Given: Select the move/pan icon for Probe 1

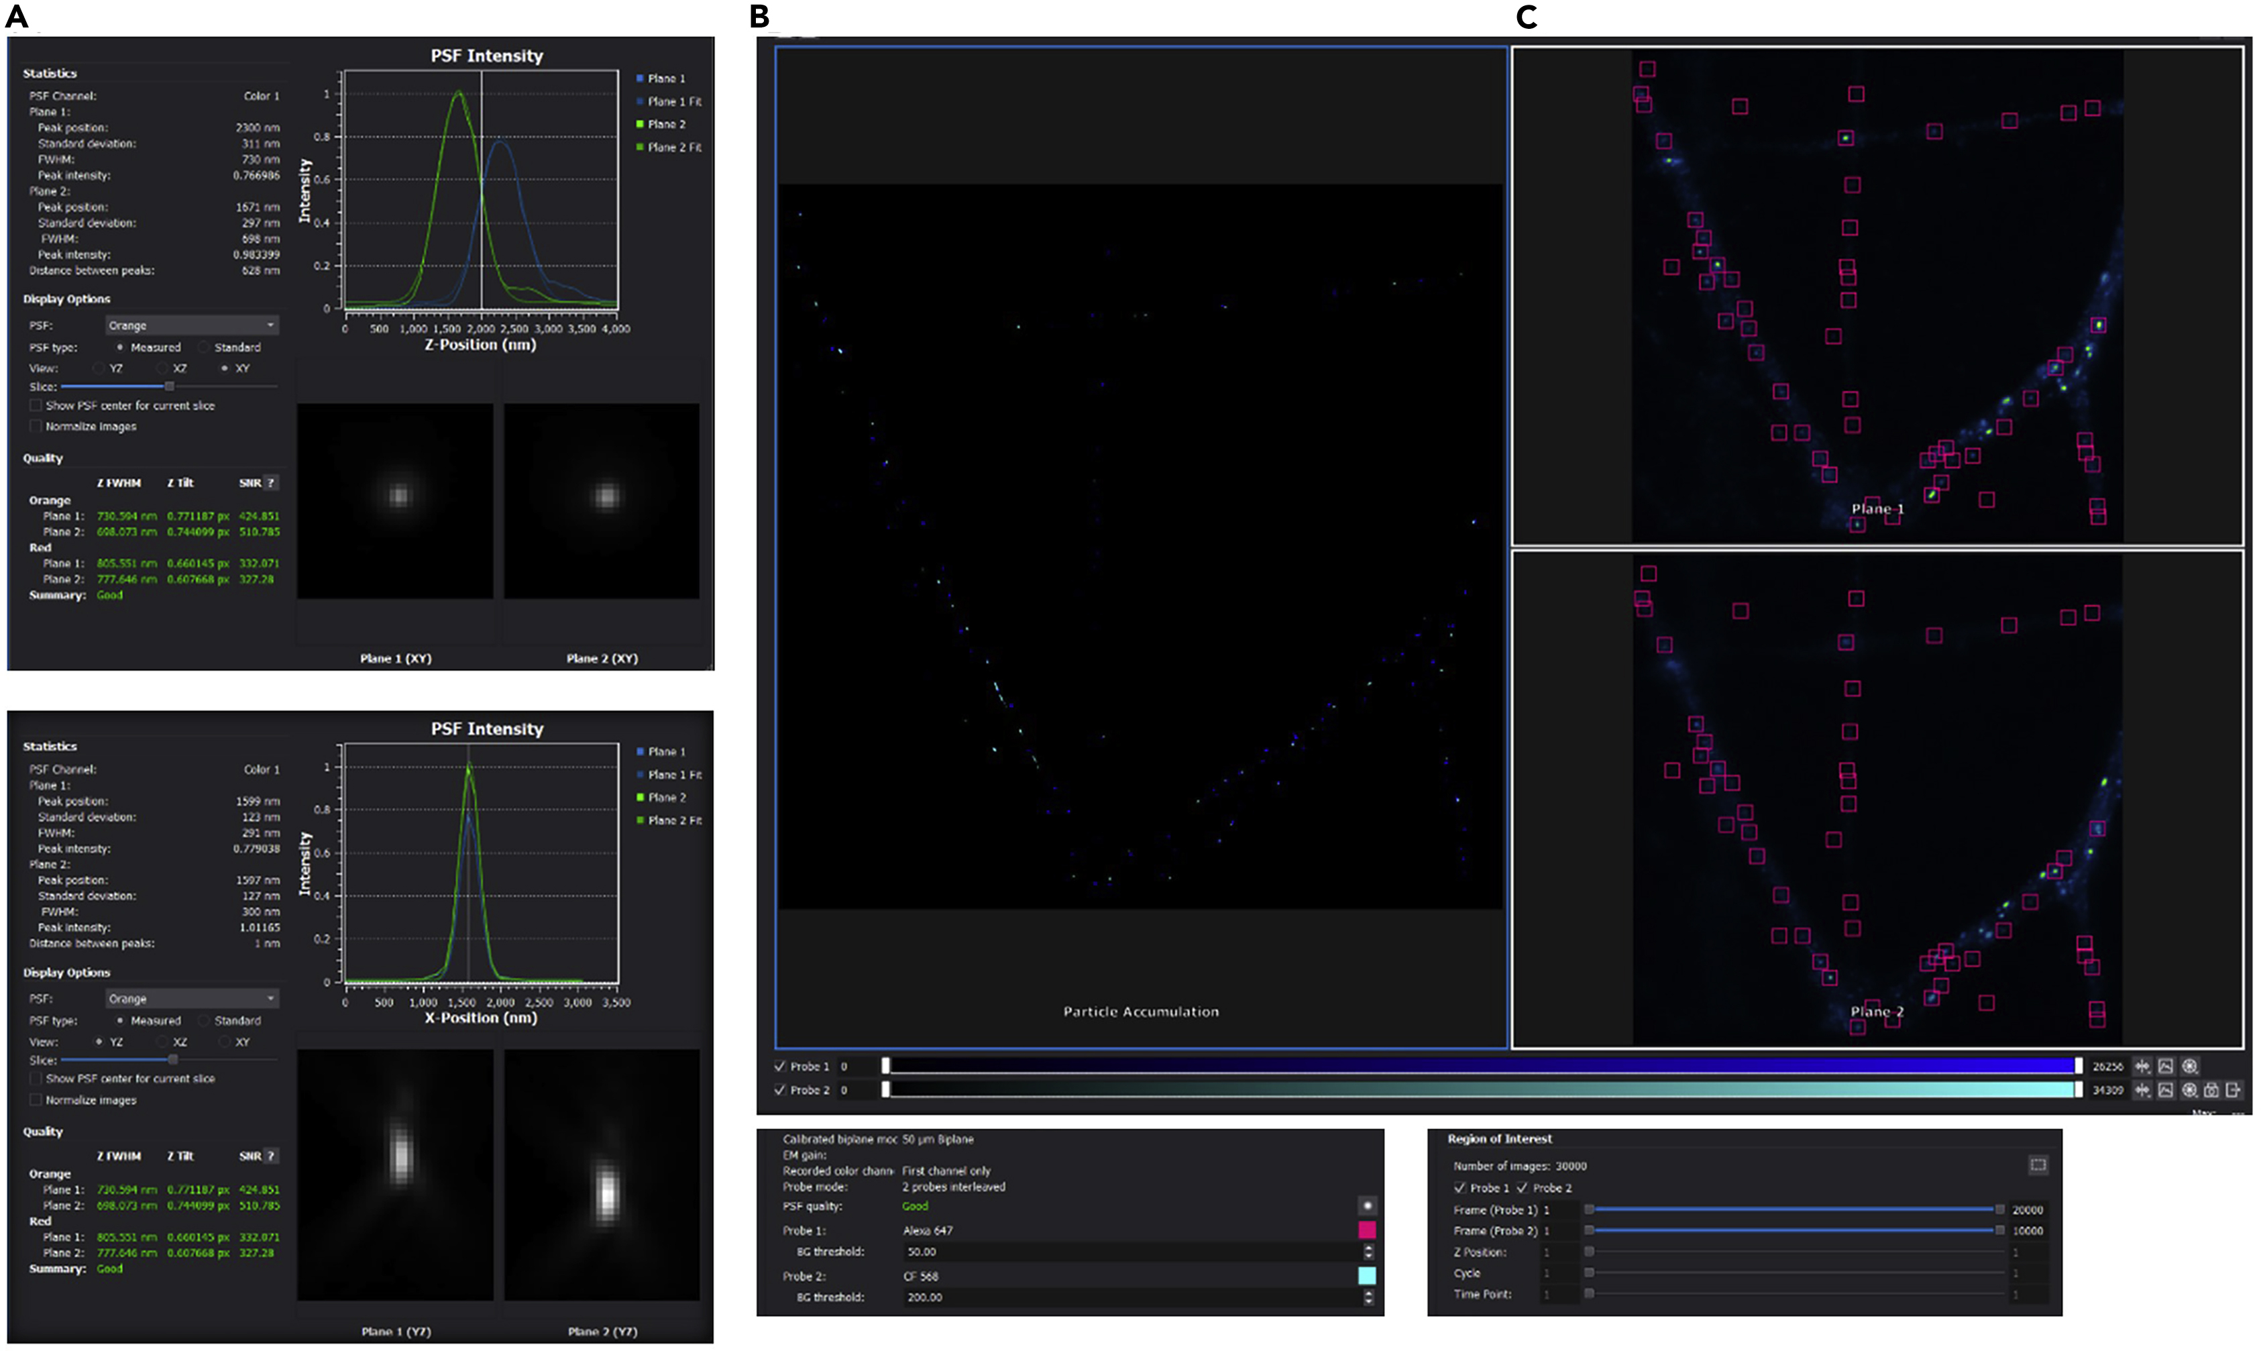Looking at the screenshot, I should 2143,1066.
